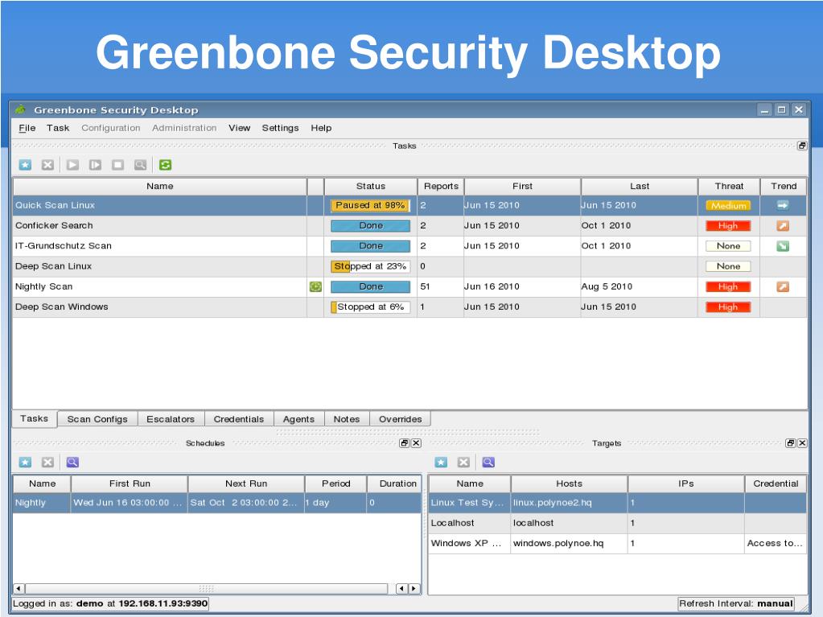Switch to the Credentials tab
The image size is (823, 617).
click(x=239, y=419)
